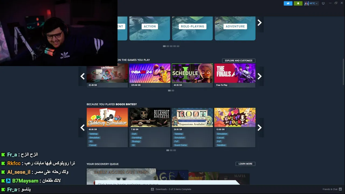Click the Free To Play label
Image resolution: width=345 pixels, height=194 pixels.
(222, 85)
